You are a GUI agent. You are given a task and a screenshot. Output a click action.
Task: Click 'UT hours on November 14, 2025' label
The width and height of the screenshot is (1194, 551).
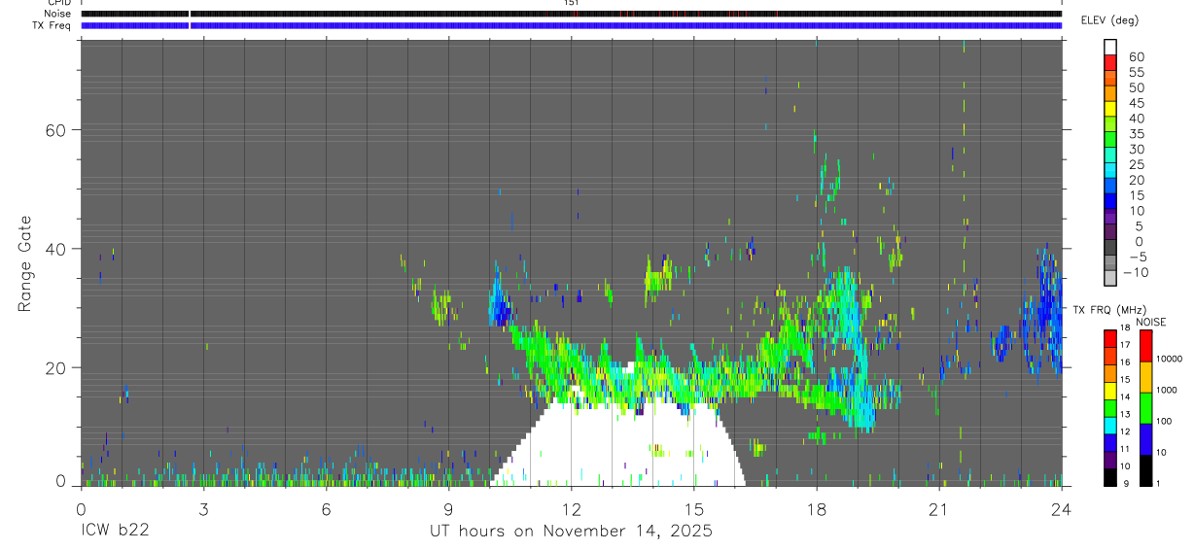click(x=571, y=532)
